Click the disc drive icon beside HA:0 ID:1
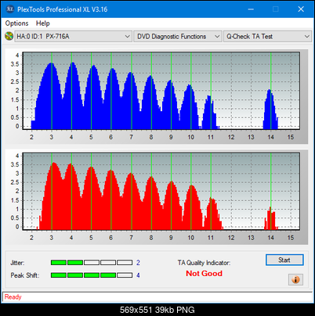 9,36
